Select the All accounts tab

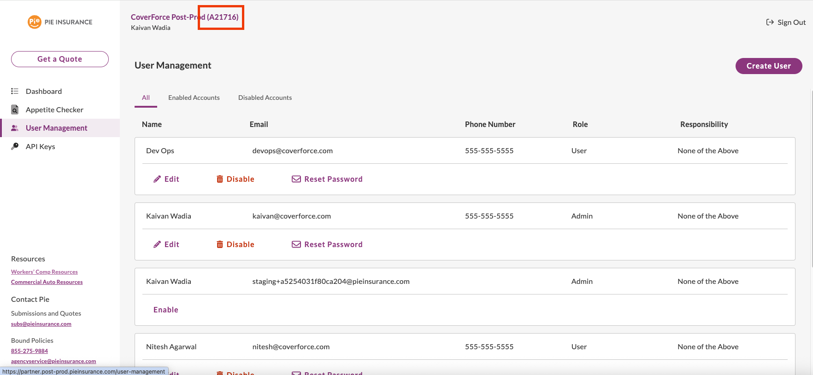point(146,98)
